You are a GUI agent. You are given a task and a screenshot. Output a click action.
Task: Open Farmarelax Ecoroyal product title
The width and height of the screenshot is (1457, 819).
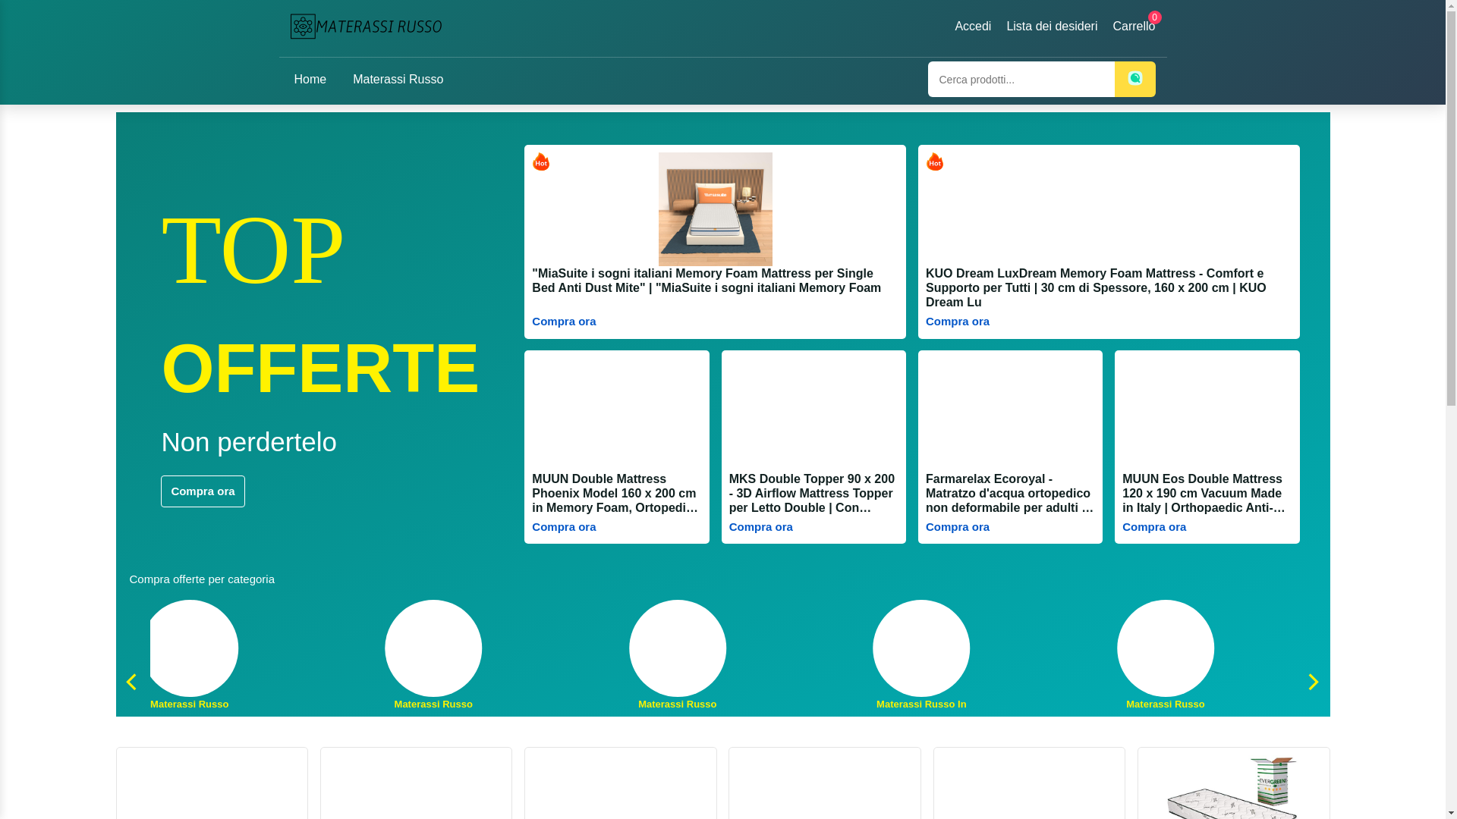[1010, 494]
